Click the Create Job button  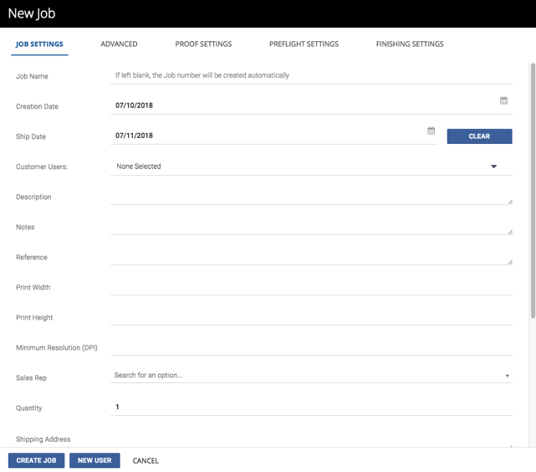(x=36, y=460)
